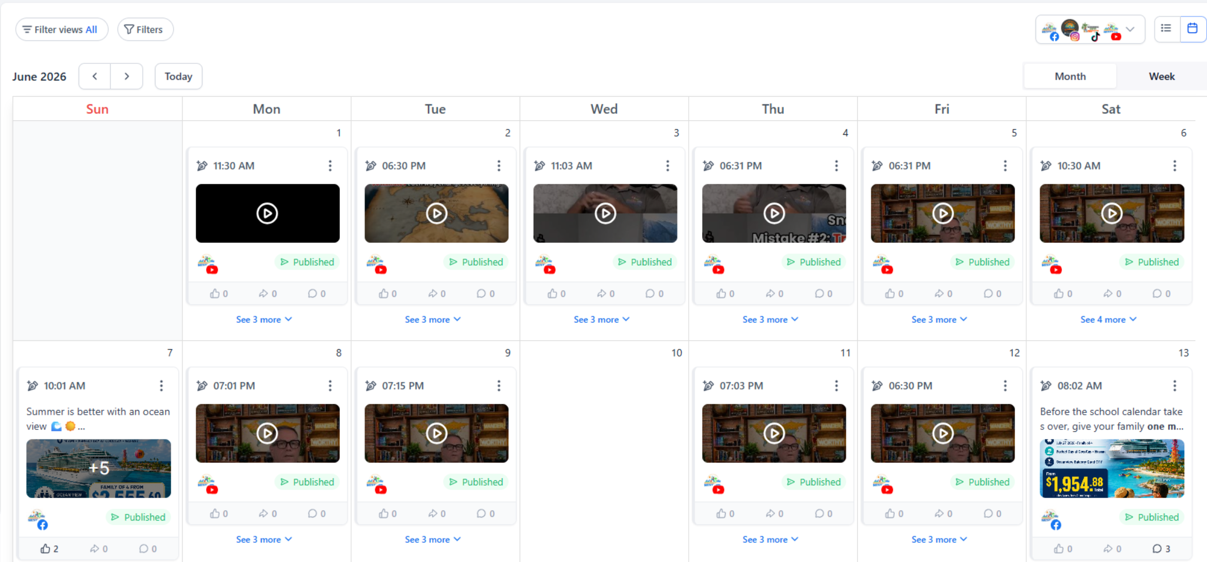Click the share icon on 10:01 AM post
This screenshot has height=562, width=1207.
click(95, 549)
